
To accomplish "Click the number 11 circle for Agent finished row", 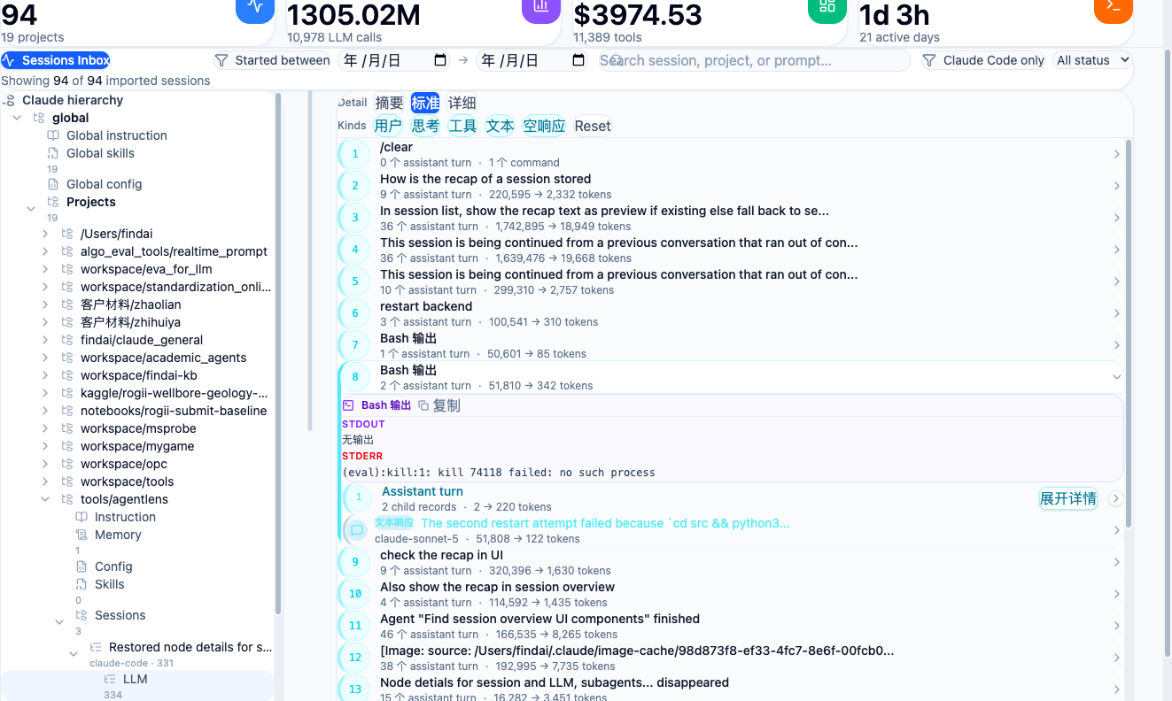I will 355,626.
